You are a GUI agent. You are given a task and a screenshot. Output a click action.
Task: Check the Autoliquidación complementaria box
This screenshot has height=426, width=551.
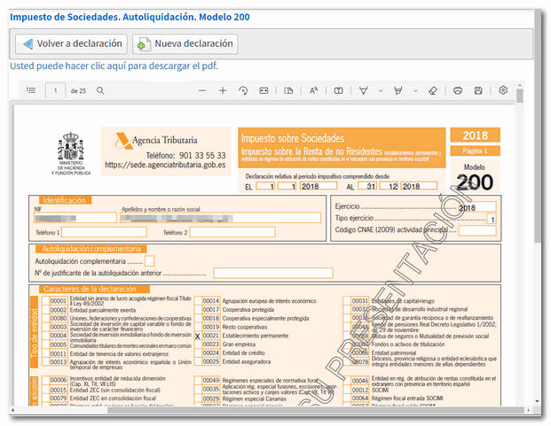[x=149, y=261]
